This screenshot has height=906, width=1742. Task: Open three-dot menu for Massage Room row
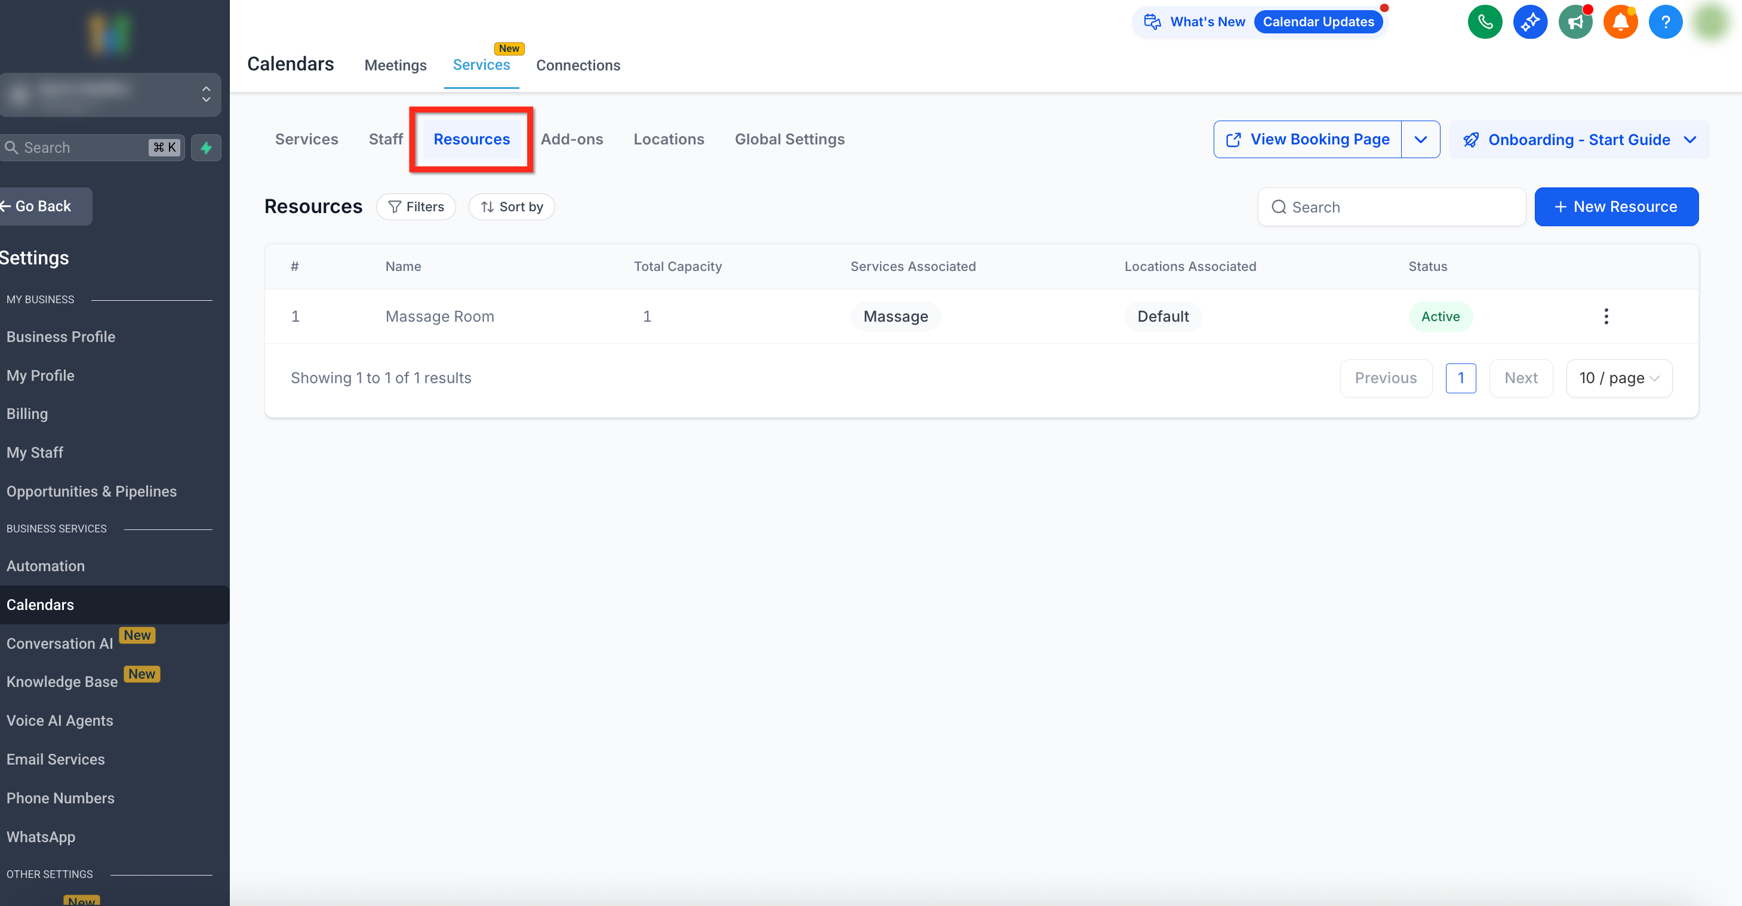(x=1606, y=316)
